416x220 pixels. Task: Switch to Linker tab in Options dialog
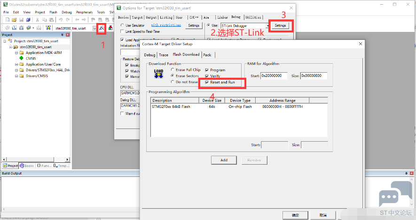(223, 17)
